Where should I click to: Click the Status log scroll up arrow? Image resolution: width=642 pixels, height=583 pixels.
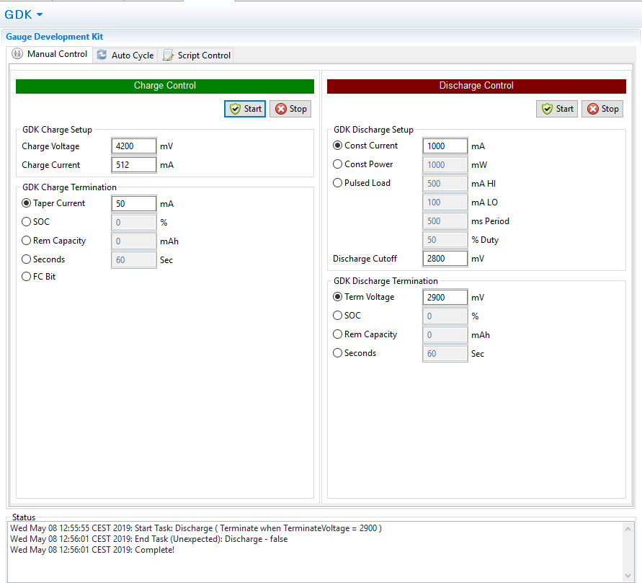pos(628,530)
